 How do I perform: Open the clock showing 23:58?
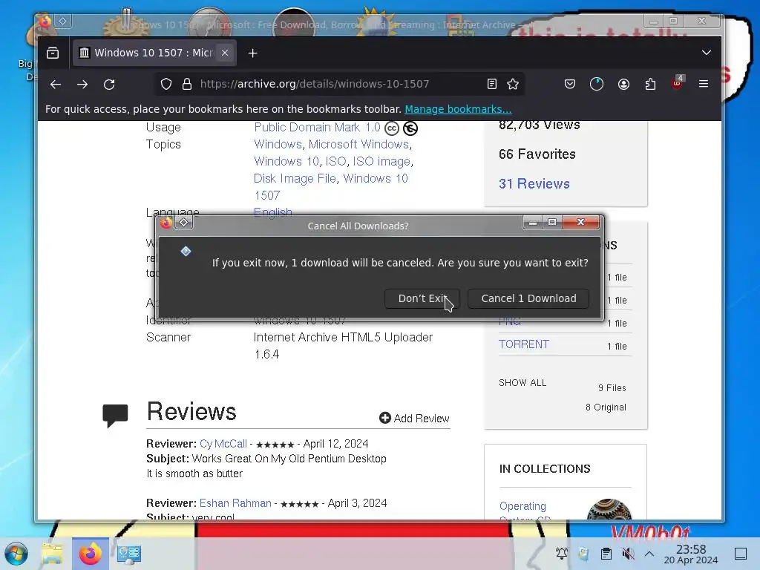click(x=691, y=554)
